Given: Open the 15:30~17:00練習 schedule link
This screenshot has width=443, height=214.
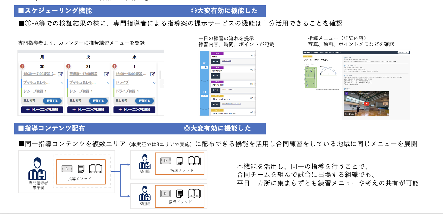Looking at the screenshot, I should click(x=40, y=74).
